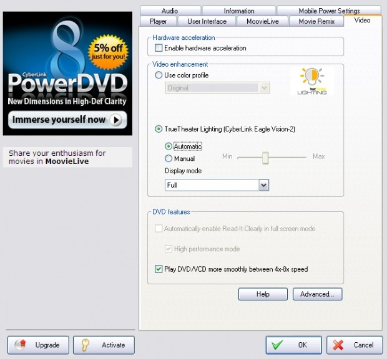Viewport: 387px width, 359px height.
Task: Click the Help button
Action: pyautogui.click(x=263, y=294)
